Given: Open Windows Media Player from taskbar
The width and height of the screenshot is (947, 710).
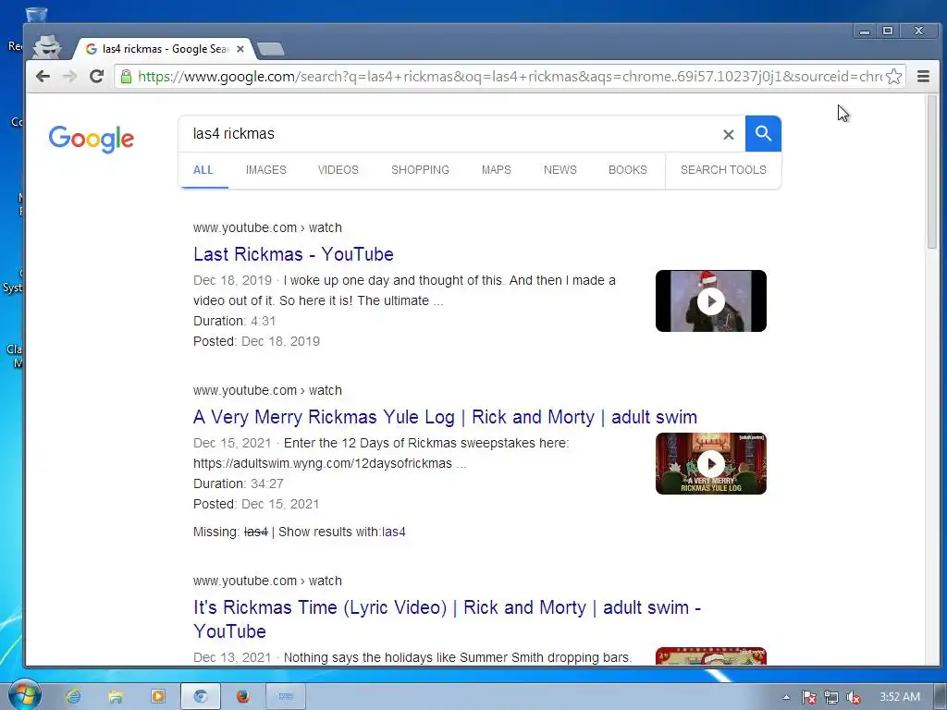Looking at the screenshot, I should [157, 696].
